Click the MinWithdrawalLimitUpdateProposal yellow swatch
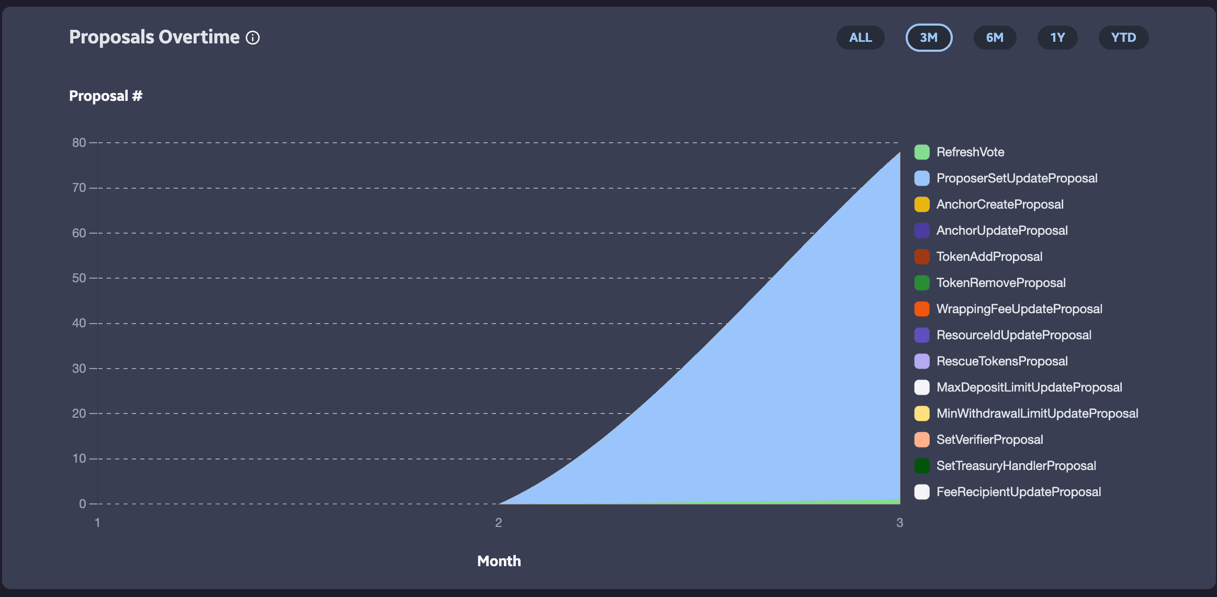The width and height of the screenshot is (1217, 597). pos(922,414)
